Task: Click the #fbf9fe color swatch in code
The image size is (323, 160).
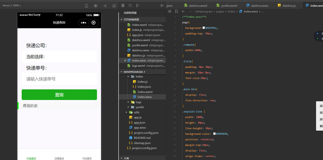Action: (204, 28)
